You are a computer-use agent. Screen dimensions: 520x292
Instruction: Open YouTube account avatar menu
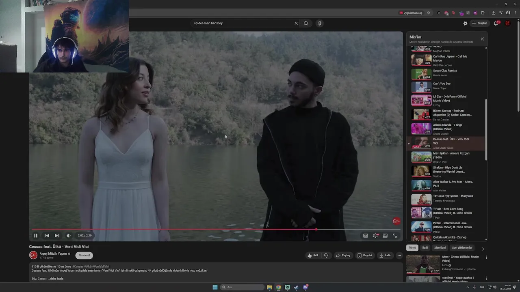tap(507, 23)
